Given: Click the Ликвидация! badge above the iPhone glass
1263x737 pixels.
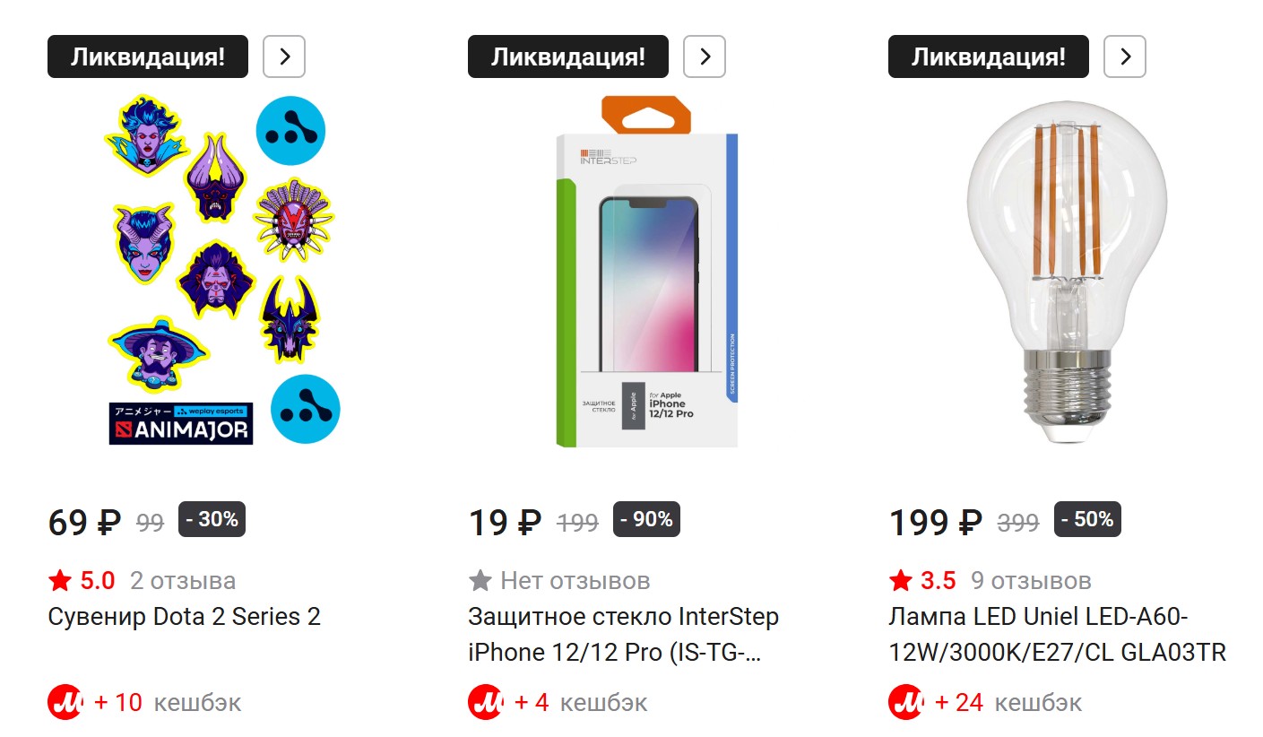Looking at the screenshot, I should [567, 56].
